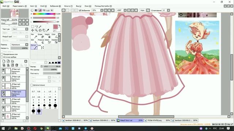The height and width of the screenshot is (131, 234).
Task: Select the Select vector tool
Action: tap(48, 41)
